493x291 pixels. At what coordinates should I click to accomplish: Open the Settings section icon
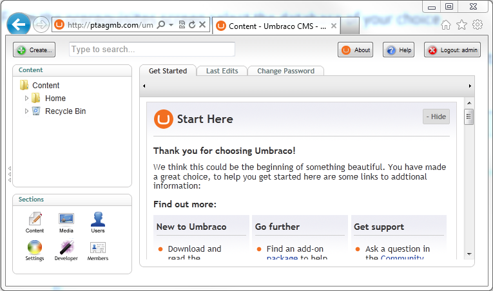[35, 250]
